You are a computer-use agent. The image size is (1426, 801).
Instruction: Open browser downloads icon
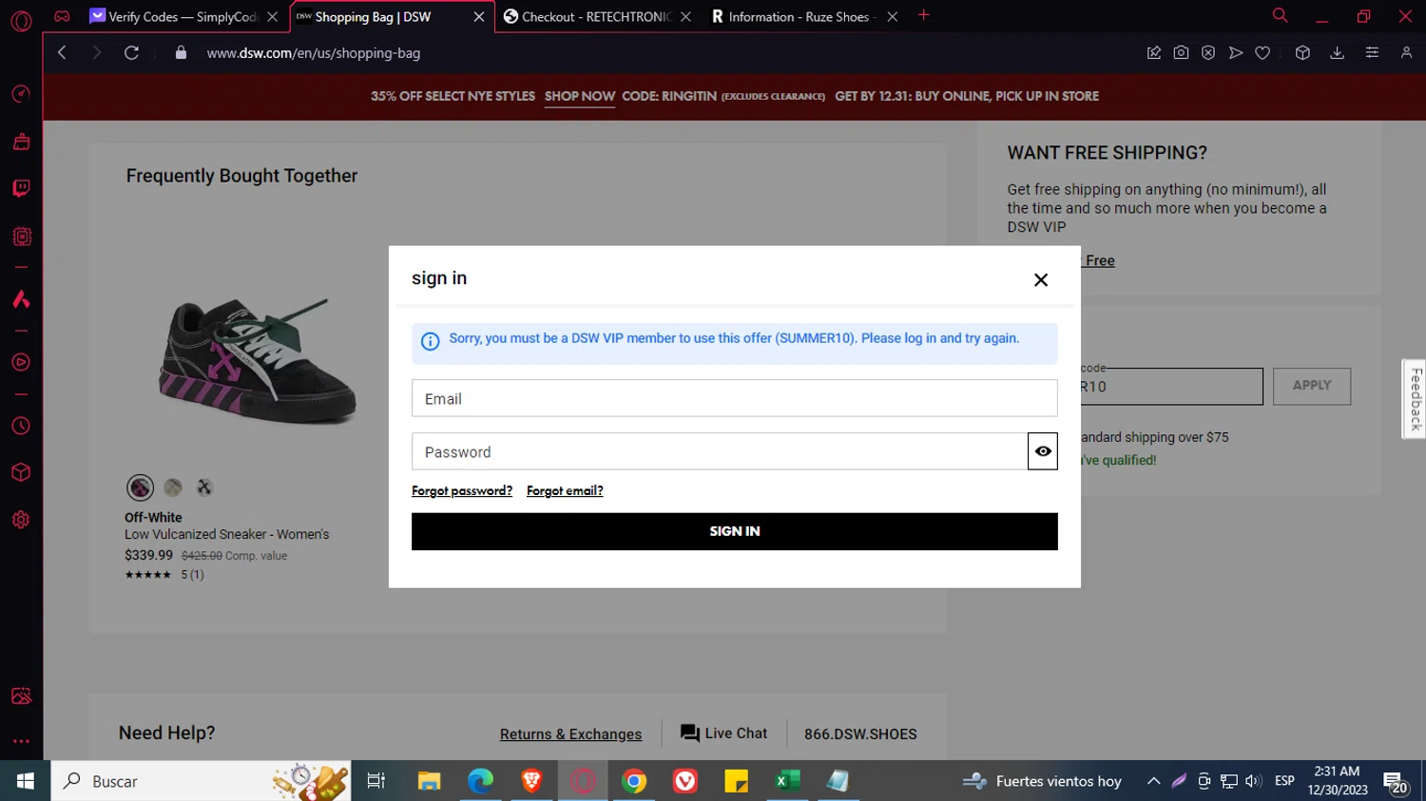1337,53
